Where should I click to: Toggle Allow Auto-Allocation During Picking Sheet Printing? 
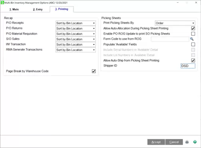[x=193, y=28]
